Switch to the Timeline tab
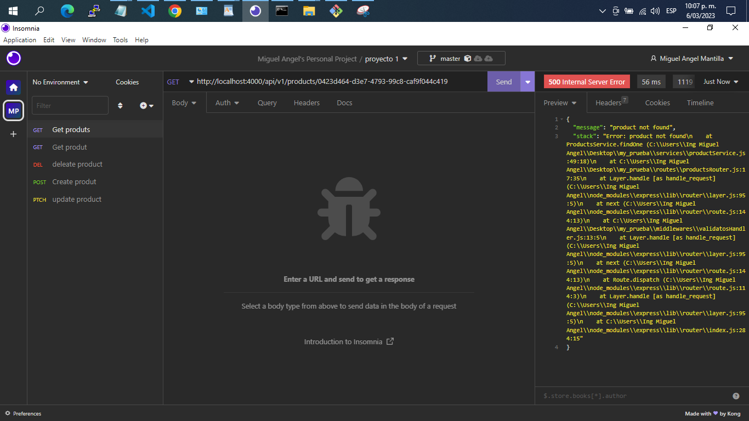749x421 pixels. coord(700,103)
